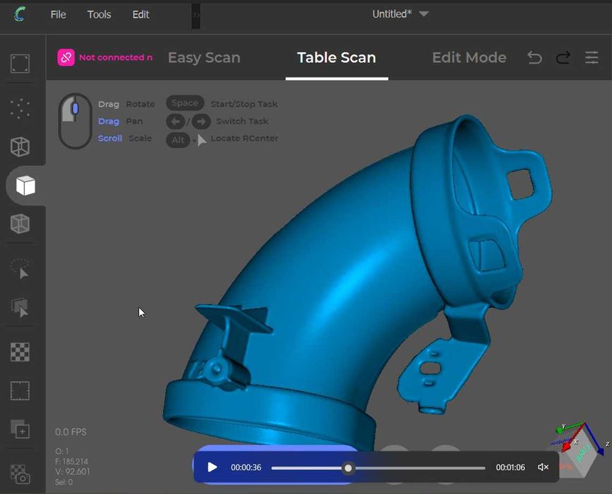Activate the surface select pointer tool
Viewport: 612px width, 494px height.
point(20,308)
